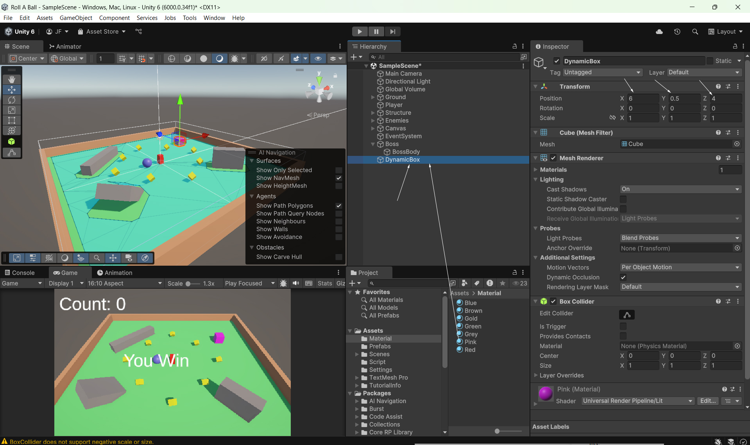
Task: Click the global search magnifier icon
Action: (695, 32)
